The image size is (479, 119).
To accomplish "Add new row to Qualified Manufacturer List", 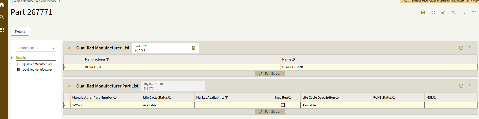I will coord(461,48).
